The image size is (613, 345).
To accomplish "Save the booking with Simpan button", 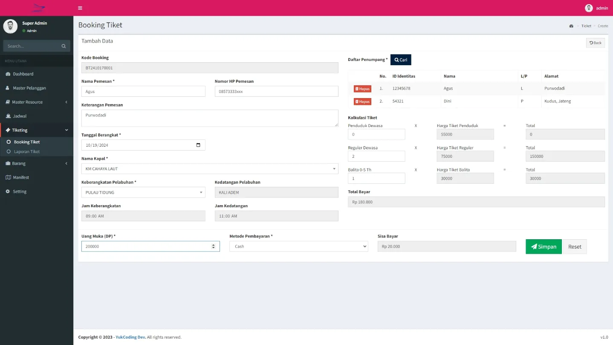I will 544,246.
